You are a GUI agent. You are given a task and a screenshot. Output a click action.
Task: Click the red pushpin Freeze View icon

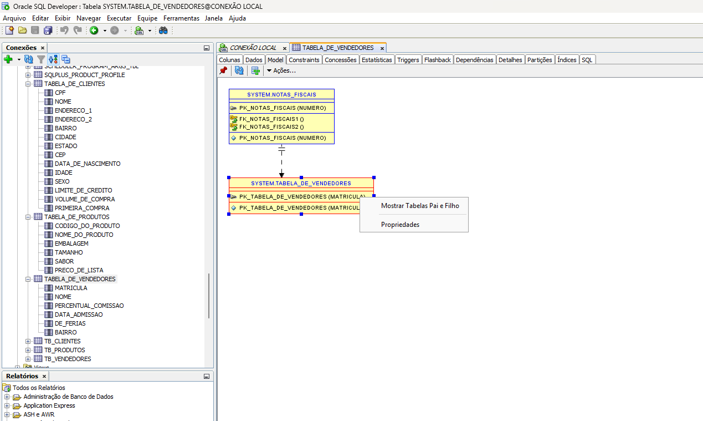point(223,70)
